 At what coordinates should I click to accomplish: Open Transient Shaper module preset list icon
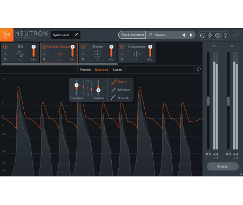pos(44,53)
